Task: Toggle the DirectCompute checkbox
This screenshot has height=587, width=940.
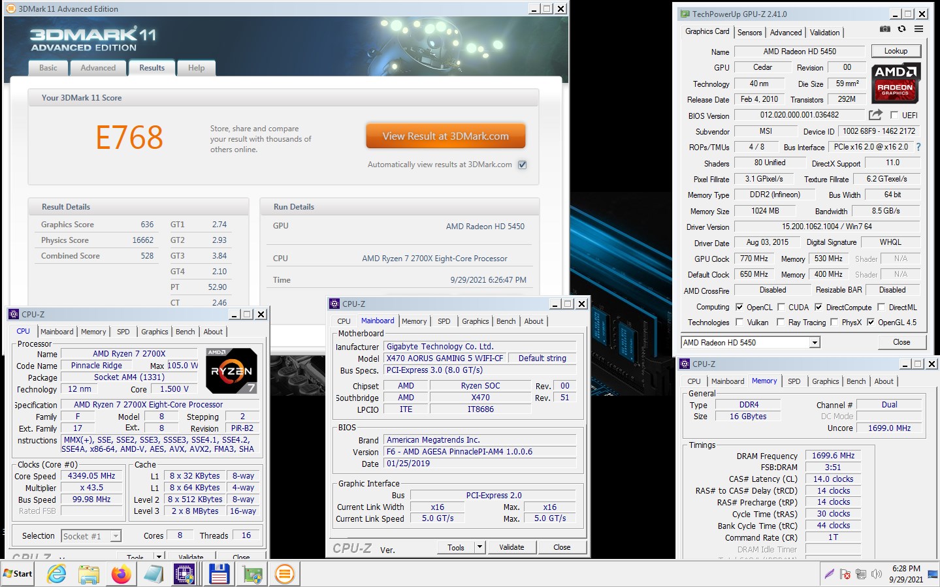Action: (x=818, y=307)
